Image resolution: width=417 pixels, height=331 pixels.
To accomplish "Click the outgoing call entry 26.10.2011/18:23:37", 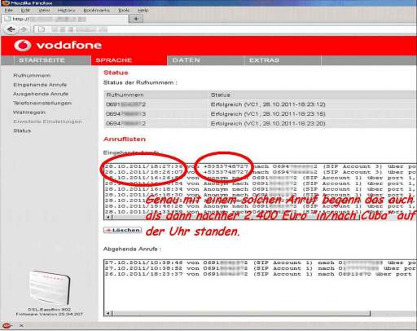I will click(260, 274).
